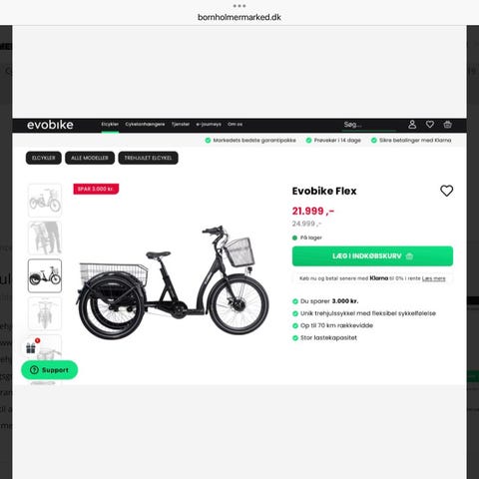The width and height of the screenshot is (479, 479).
Task: Follow the Læs mere Klarna link
Action: (x=433, y=278)
